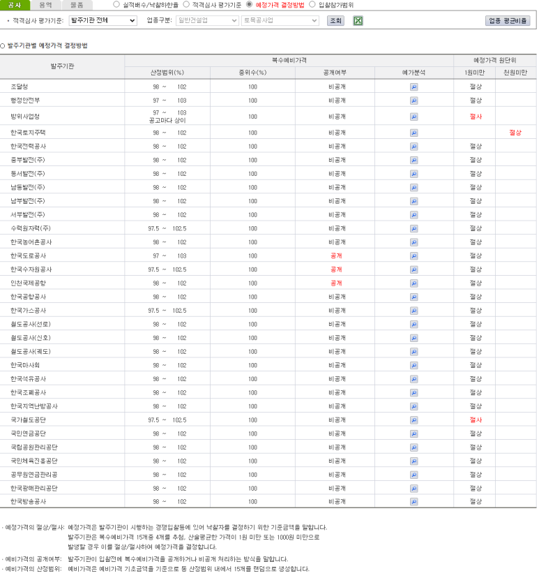This screenshot has width=539, height=578.
Task: Click red 절상 in 한국토지주택 row
Action: pos(515,133)
